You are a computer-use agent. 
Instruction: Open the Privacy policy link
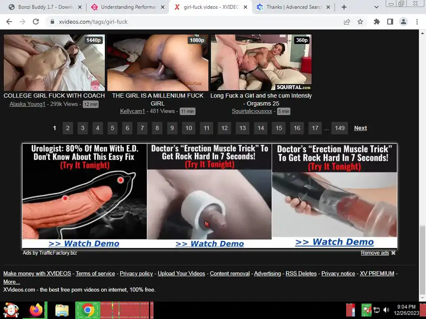pos(136,273)
